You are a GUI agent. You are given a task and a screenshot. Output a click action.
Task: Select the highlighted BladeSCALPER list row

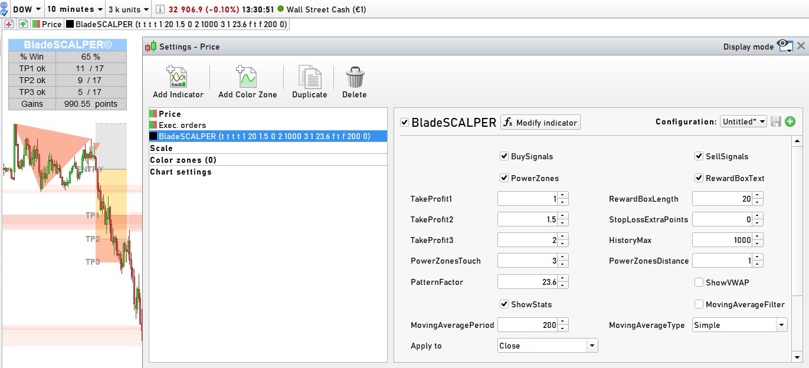(268, 136)
